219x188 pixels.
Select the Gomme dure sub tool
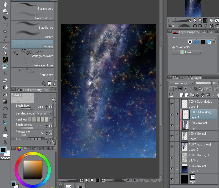click(32, 6)
